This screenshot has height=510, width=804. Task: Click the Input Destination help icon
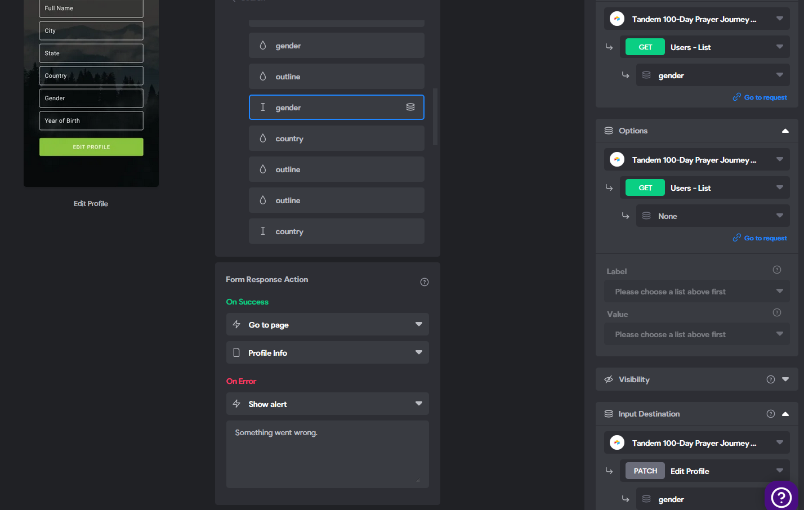[771, 414]
